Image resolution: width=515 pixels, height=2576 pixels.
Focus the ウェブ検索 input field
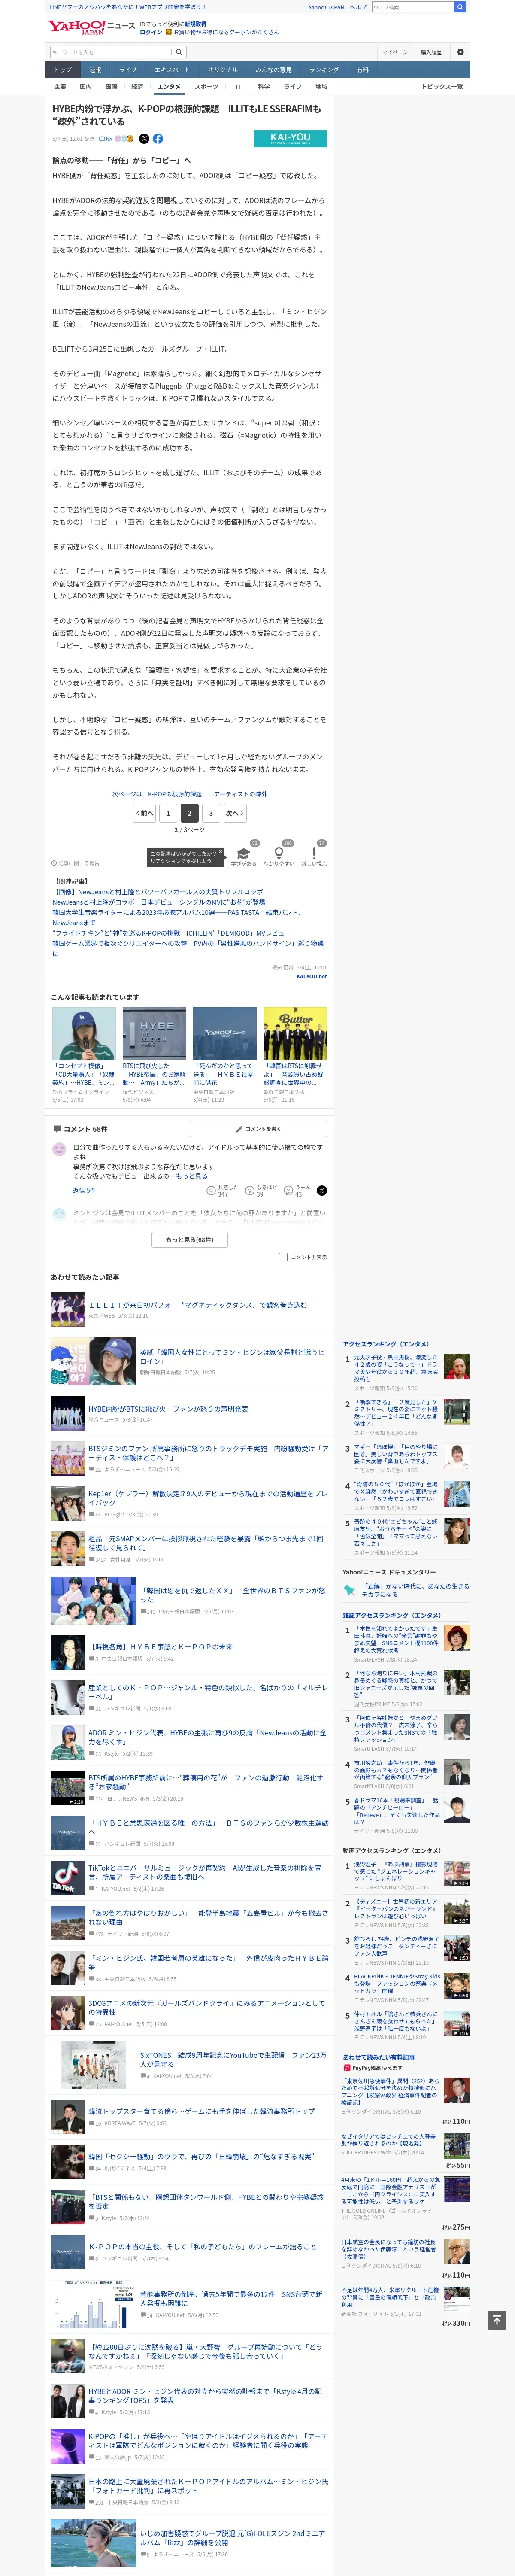click(x=413, y=7)
